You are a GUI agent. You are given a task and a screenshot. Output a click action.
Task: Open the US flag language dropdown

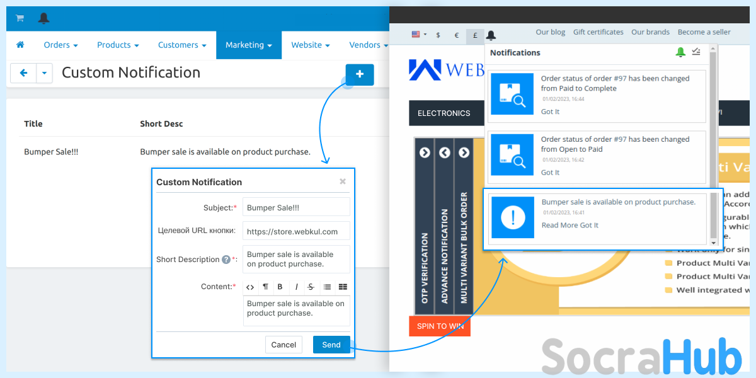[419, 35]
